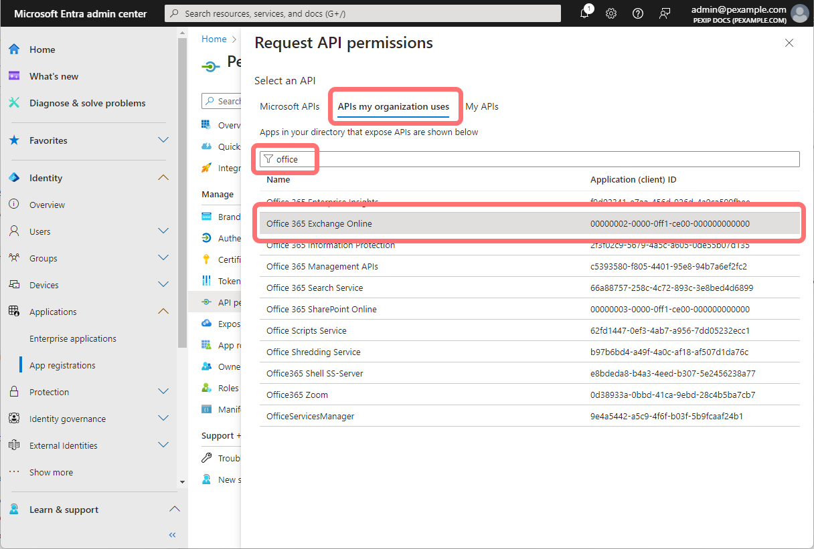The image size is (814, 549).
Task: Click the Home icon in sidebar
Action: (14, 49)
